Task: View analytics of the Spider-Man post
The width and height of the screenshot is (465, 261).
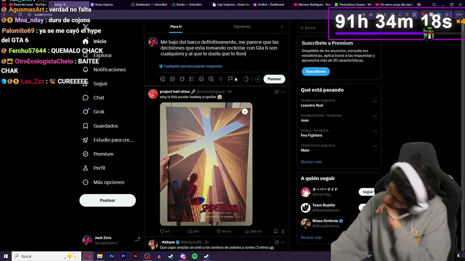Action: (x=253, y=231)
